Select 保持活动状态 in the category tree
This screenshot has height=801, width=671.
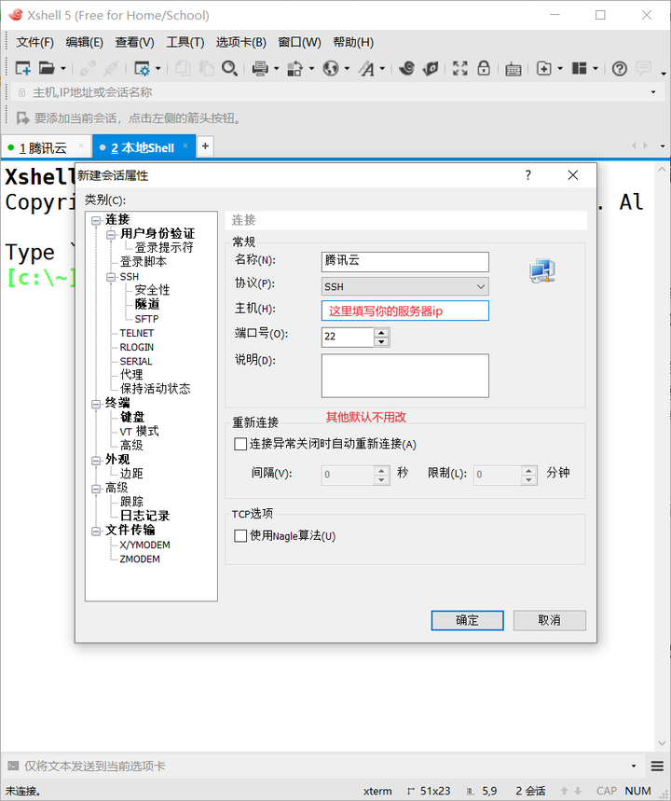click(155, 389)
